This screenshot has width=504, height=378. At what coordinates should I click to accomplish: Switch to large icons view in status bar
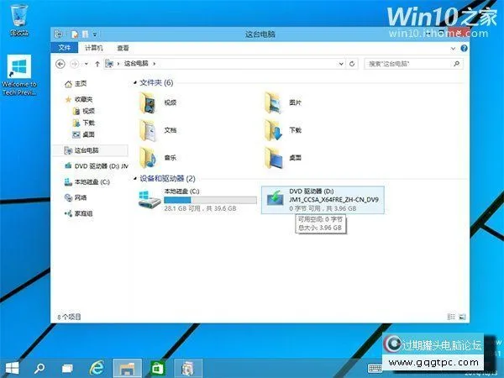(462, 317)
